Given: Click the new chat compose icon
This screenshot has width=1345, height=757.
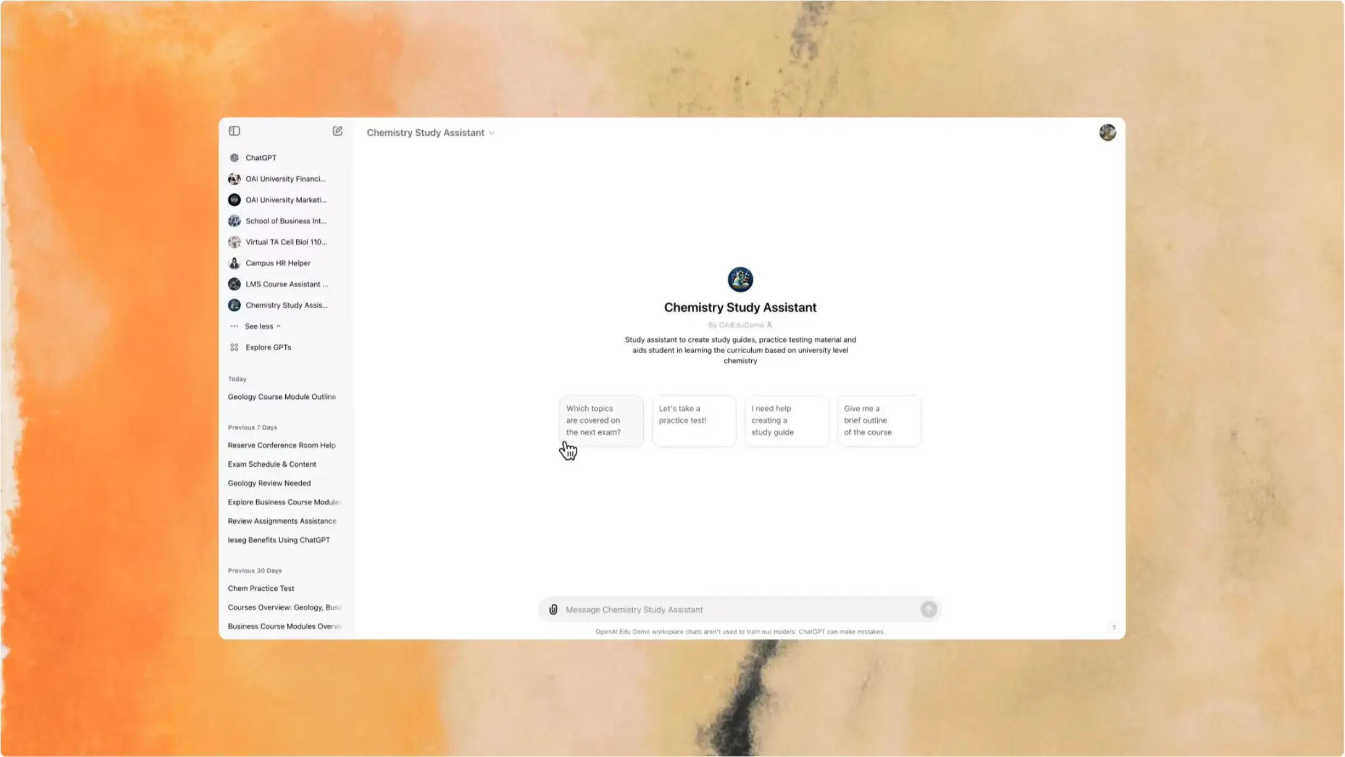Looking at the screenshot, I should pos(337,131).
